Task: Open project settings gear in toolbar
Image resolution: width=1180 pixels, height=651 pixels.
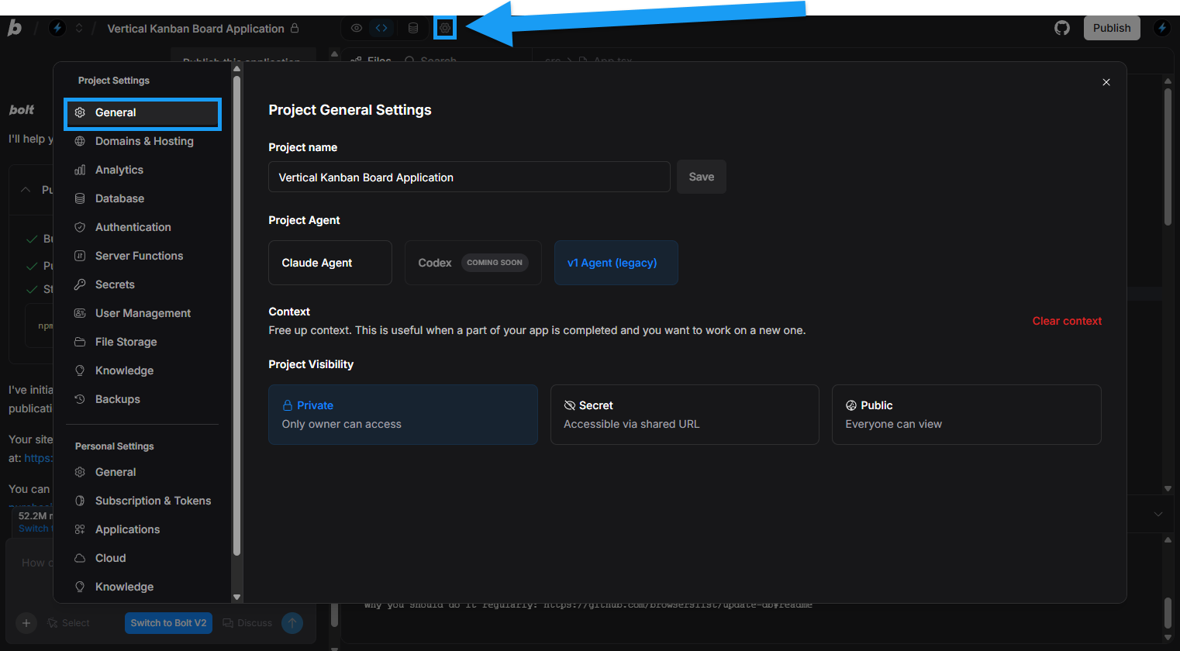Action: 445,28
